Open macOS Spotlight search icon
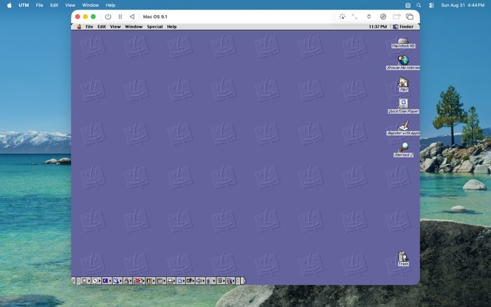This screenshot has height=307, width=491. (x=419, y=5)
